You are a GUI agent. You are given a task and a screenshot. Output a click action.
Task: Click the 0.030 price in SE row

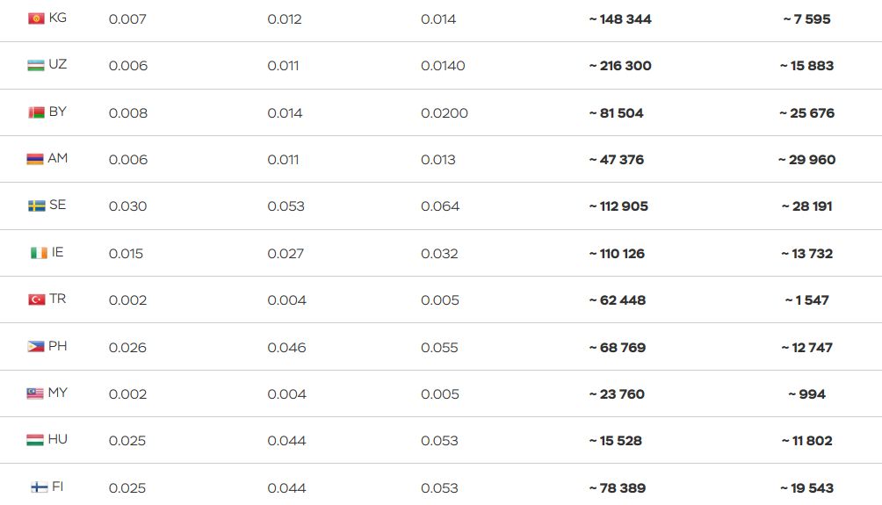coord(127,206)
